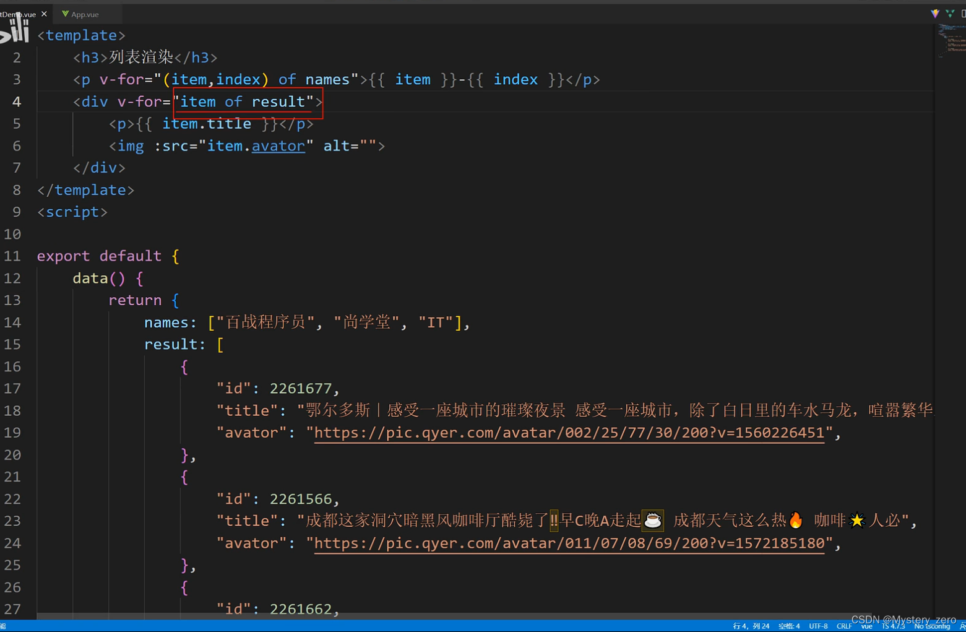Click the star emoji in line 23
This screenshot has height=632, width=966.
[856, 521]
